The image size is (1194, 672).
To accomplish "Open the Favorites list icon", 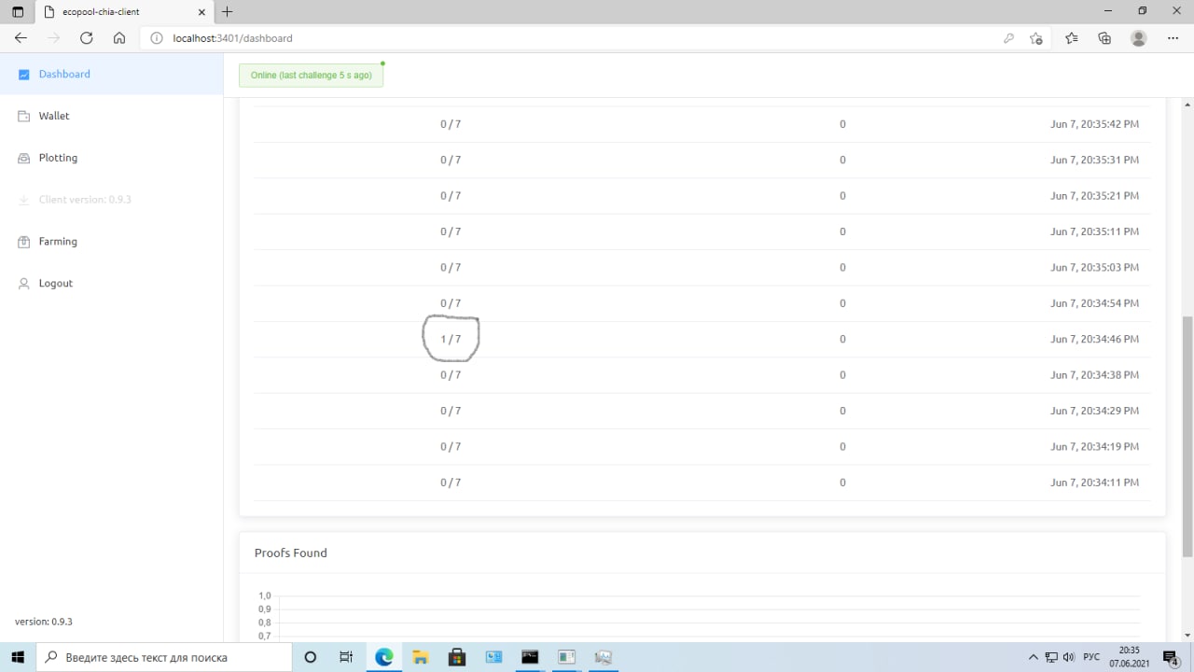I will click(1071, 38).
